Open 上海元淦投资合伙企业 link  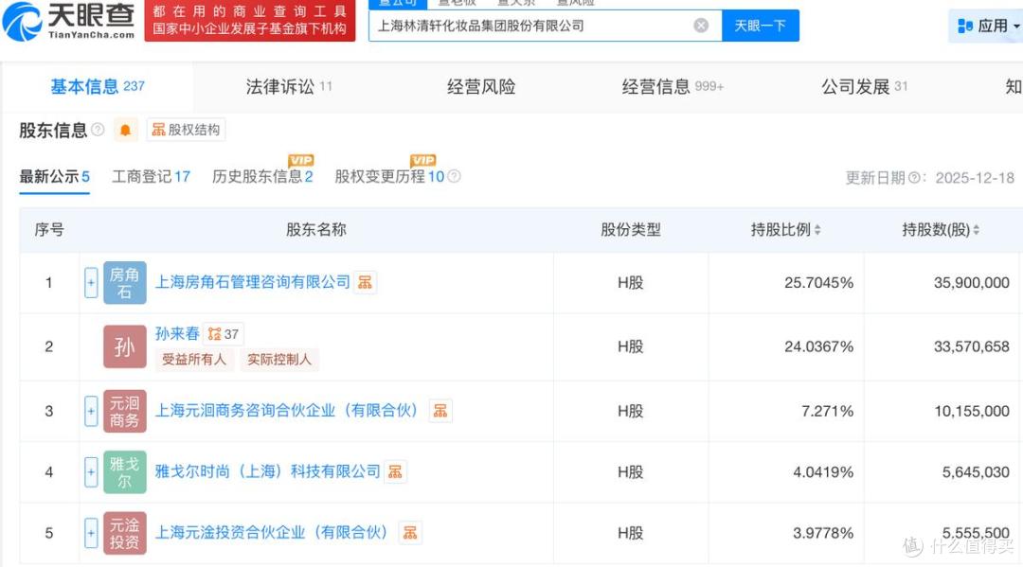[x=274, y=533]
